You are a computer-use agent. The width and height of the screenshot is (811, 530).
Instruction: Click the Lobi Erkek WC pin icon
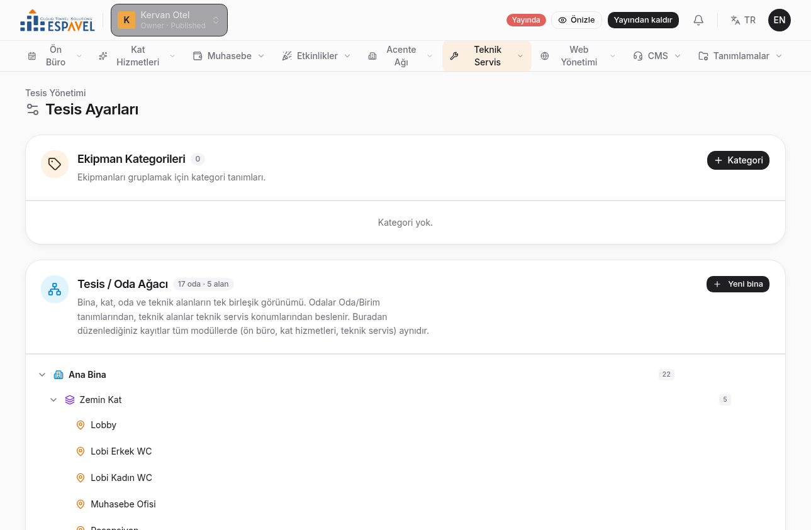[x=81, y=451]
